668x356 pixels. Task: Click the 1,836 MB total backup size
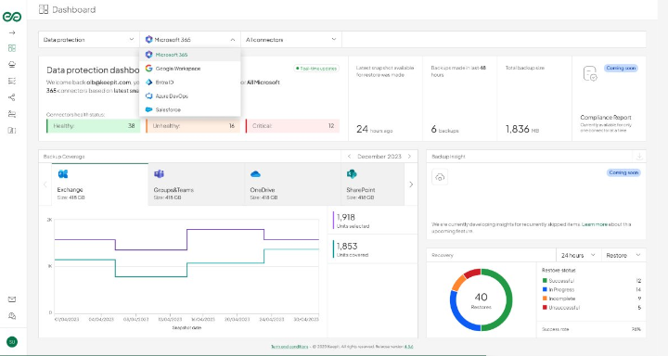point(522,129)
